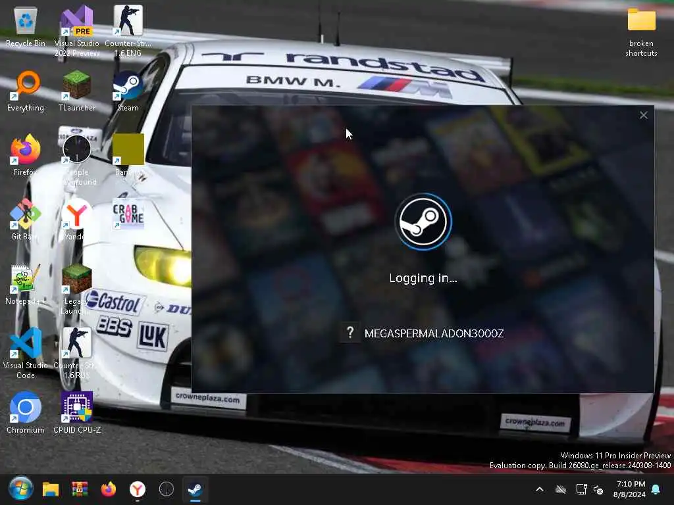
Task: Open CPUID CPU-Z shortcut
Action: [77, 413]
